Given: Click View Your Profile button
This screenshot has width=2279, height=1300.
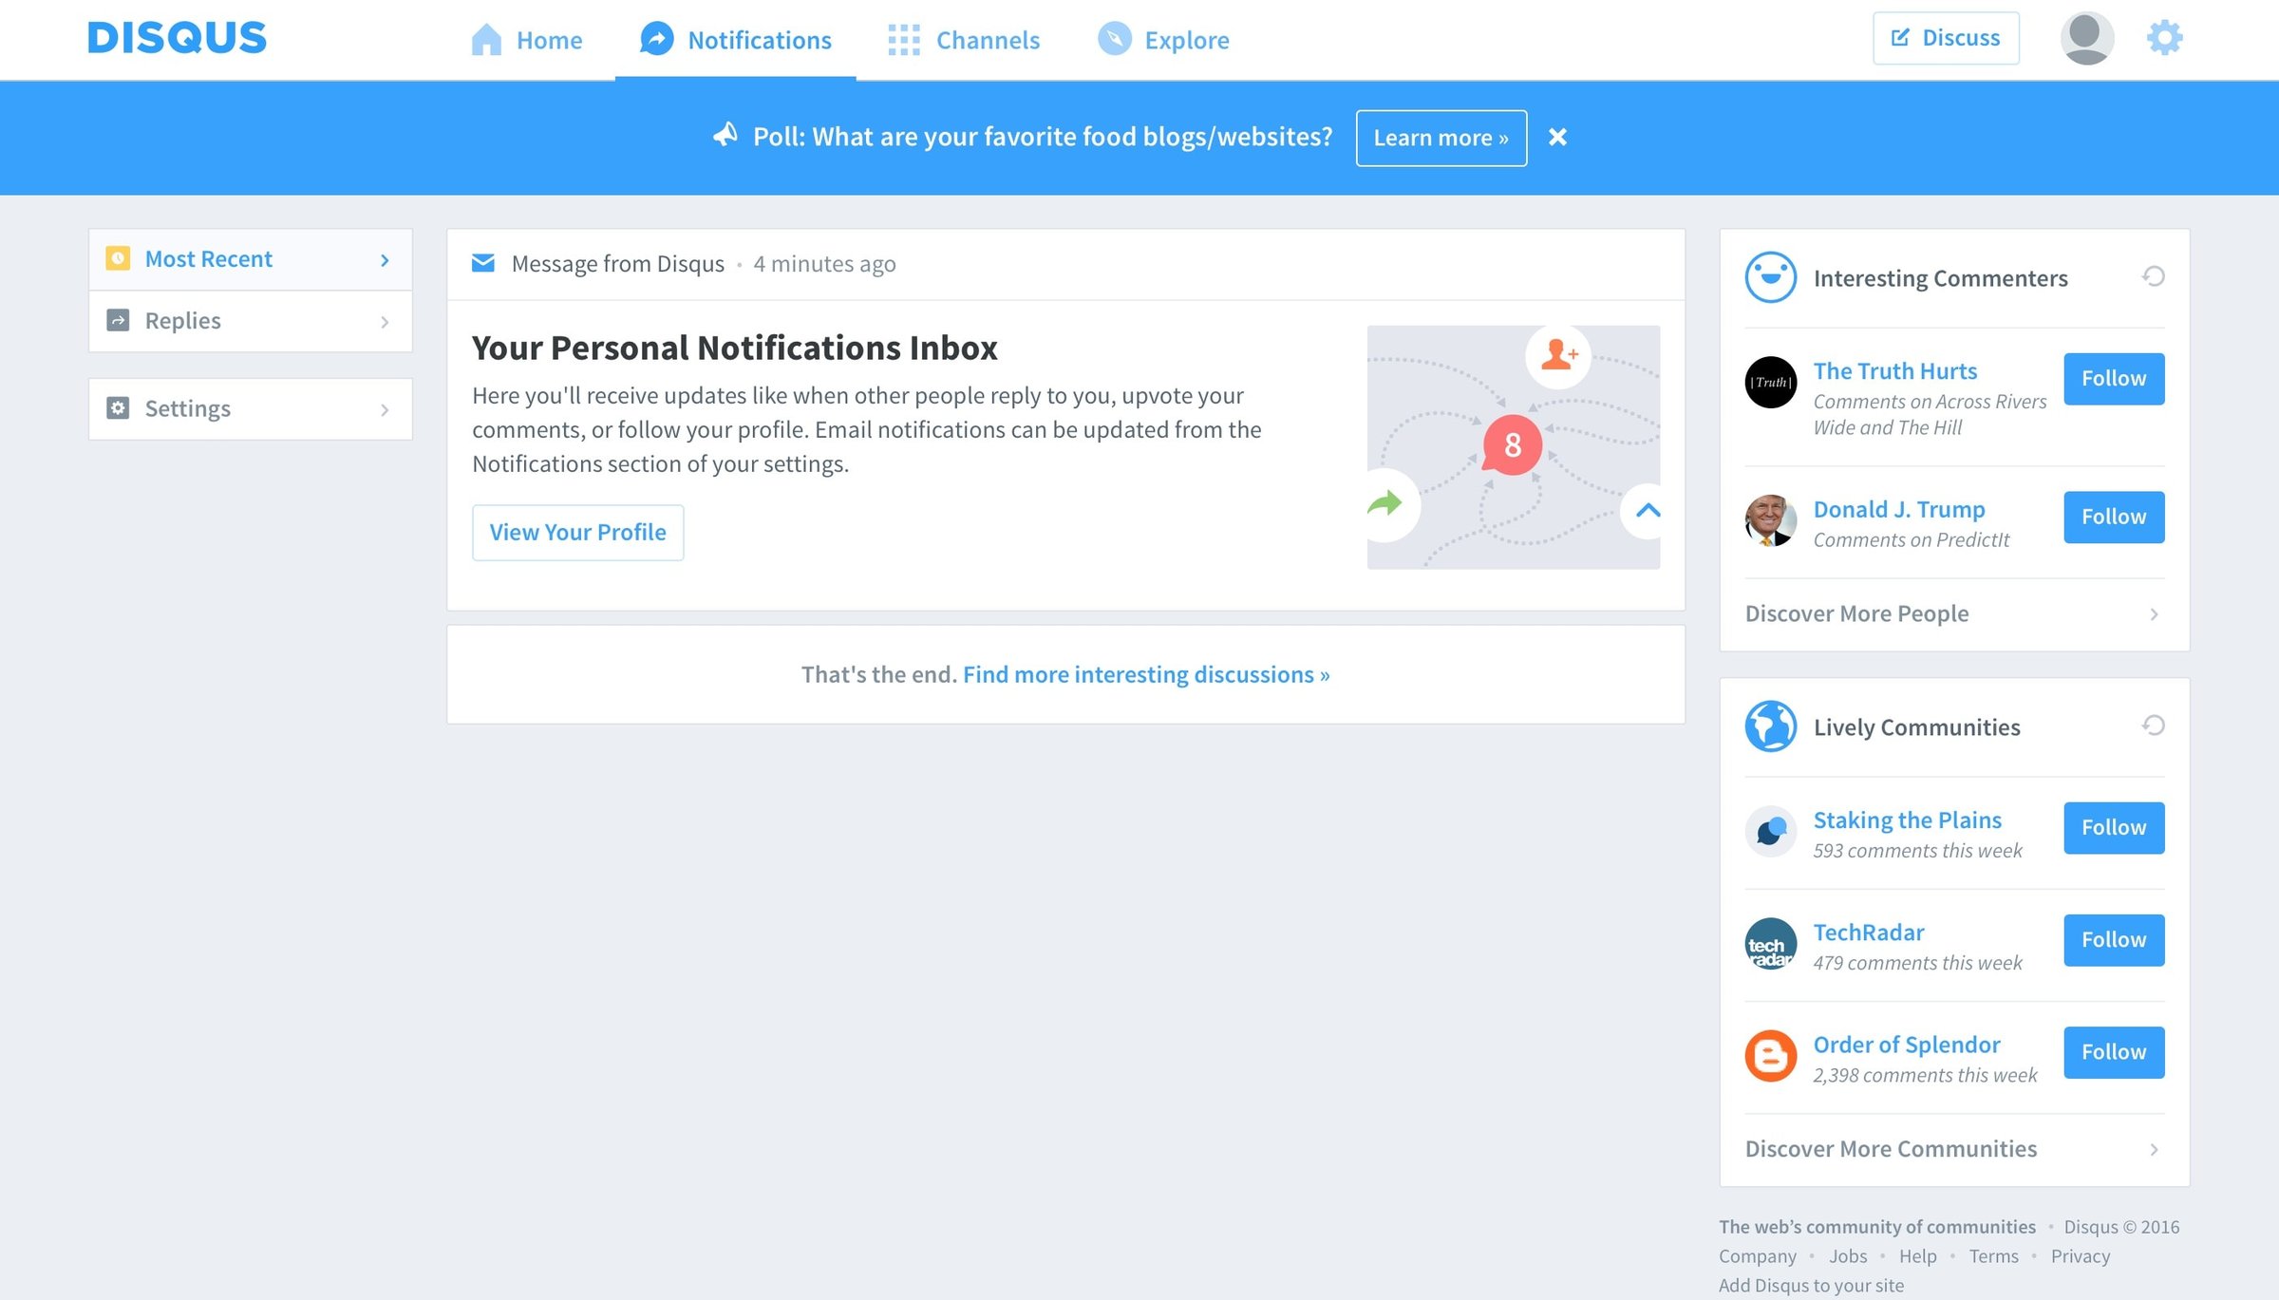Looking at the screenshot, I should pos(577,533).
